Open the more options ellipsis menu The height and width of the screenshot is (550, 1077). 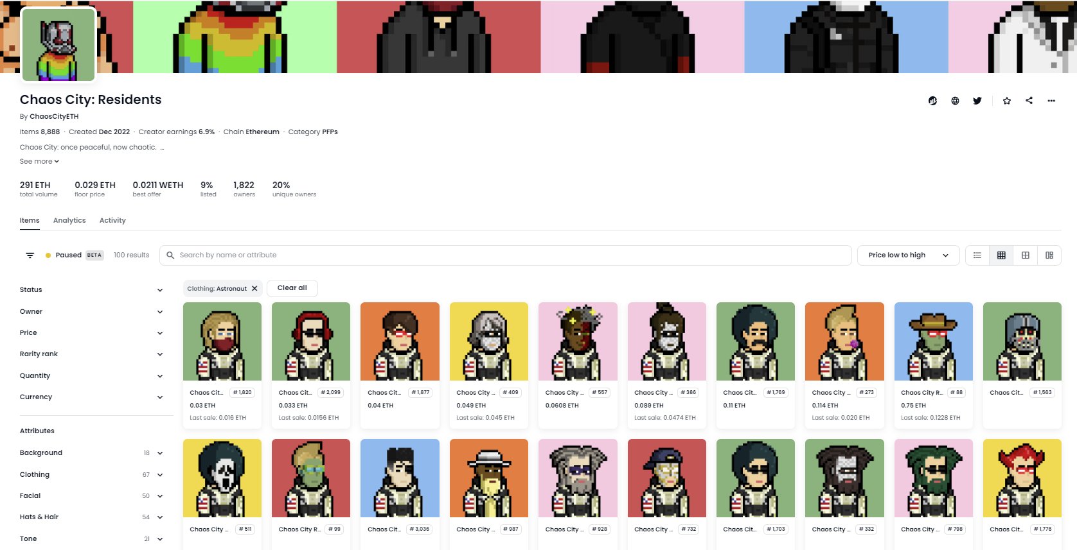(1051, 101)
